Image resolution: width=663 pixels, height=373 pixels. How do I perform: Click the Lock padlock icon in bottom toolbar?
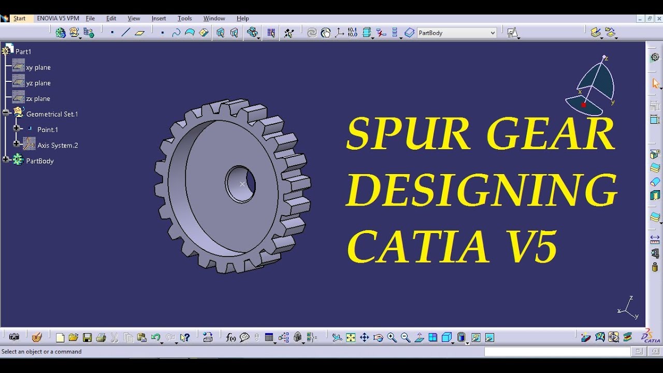297,338
